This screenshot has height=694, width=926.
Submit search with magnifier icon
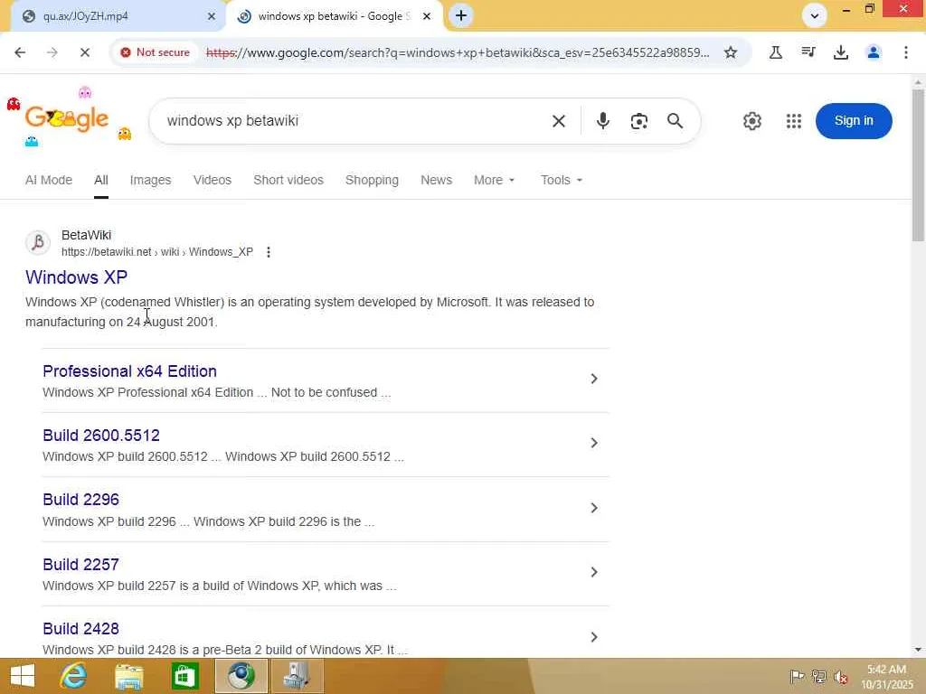click(675, 121)
